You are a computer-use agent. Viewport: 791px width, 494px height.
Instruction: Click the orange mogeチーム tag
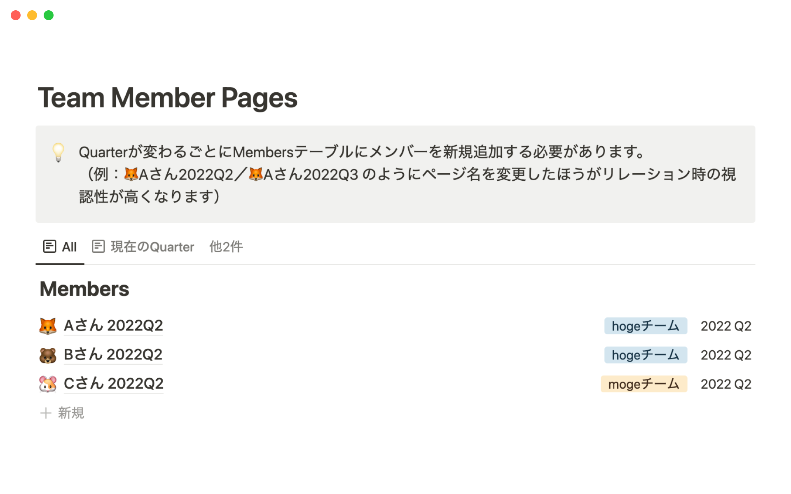coord(644,384)
